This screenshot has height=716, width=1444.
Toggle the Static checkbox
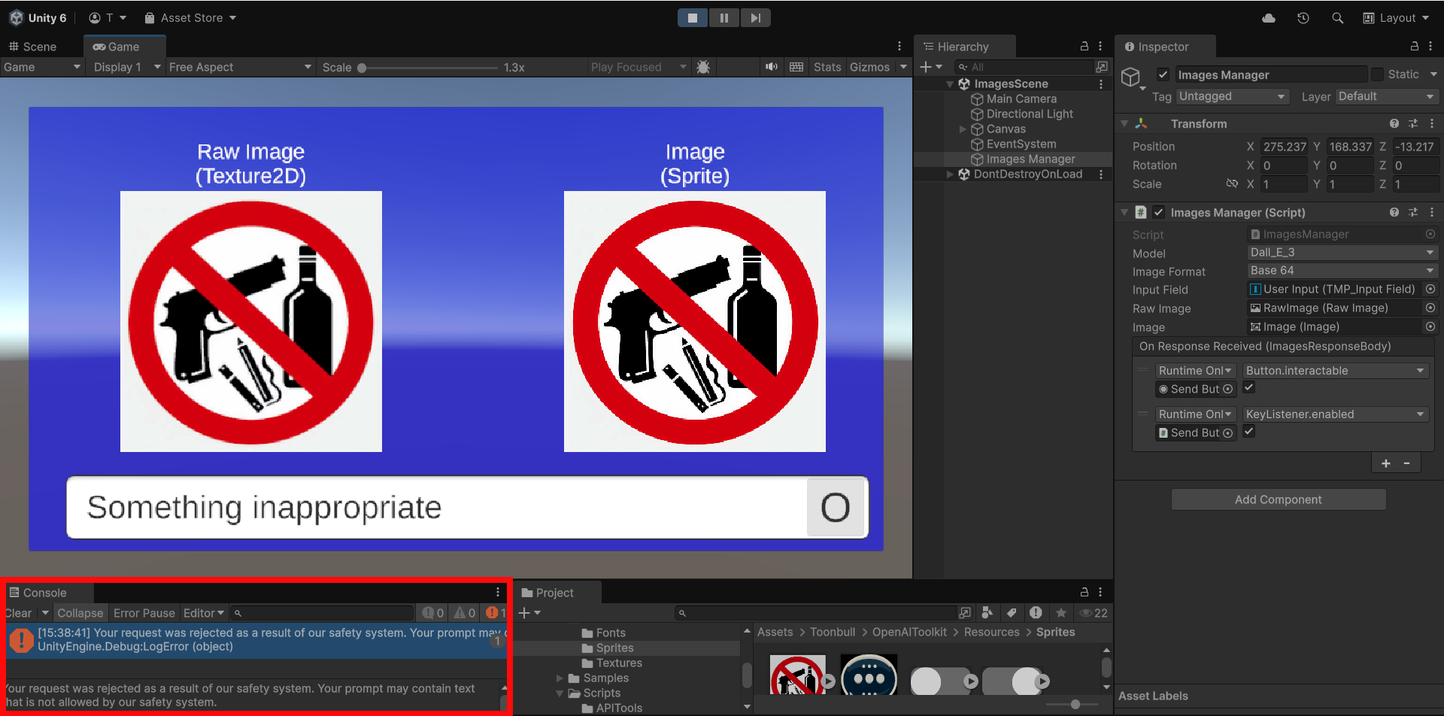(x=1377, y=74)
